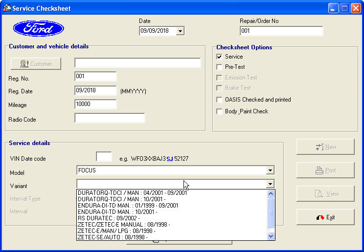
Task: Choose ZETEC-SE/AUTO : 08/1998 variant
Action: [x=172, y=237]
